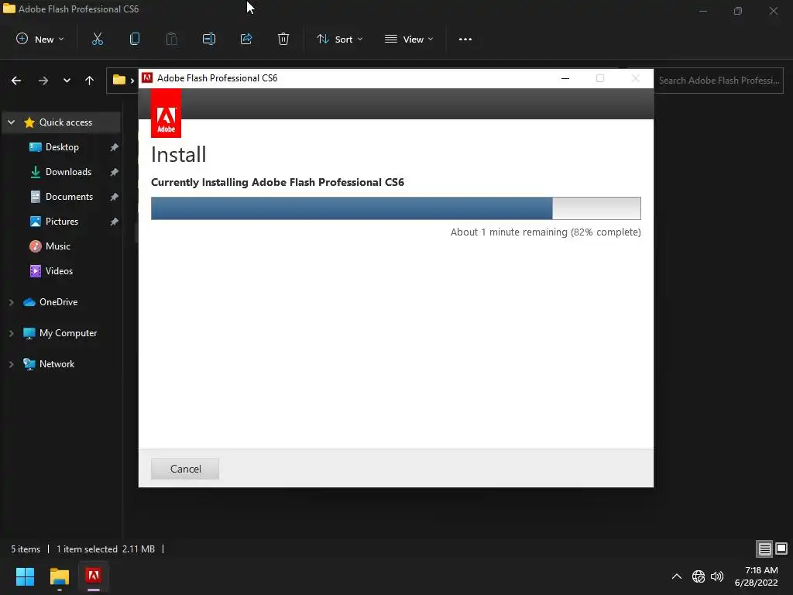
Task: Open Downloads in sidebar
Action: [68, 172]
